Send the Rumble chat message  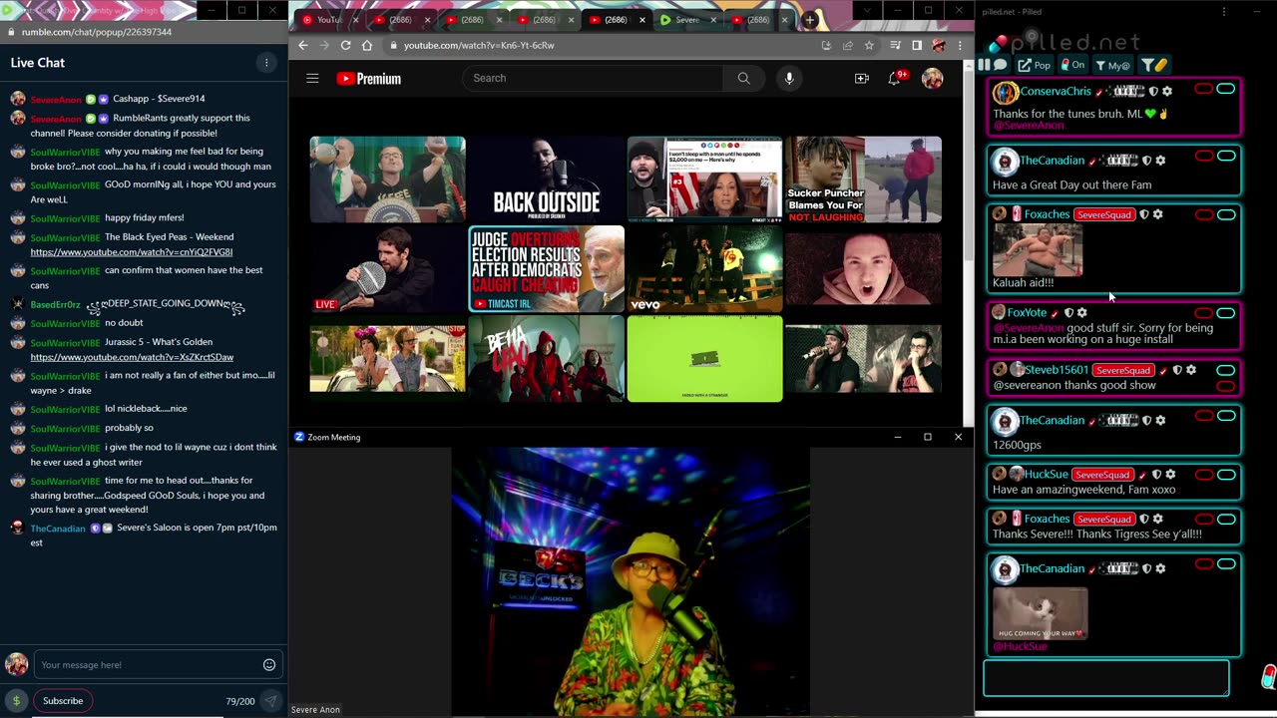click(269, 701)
